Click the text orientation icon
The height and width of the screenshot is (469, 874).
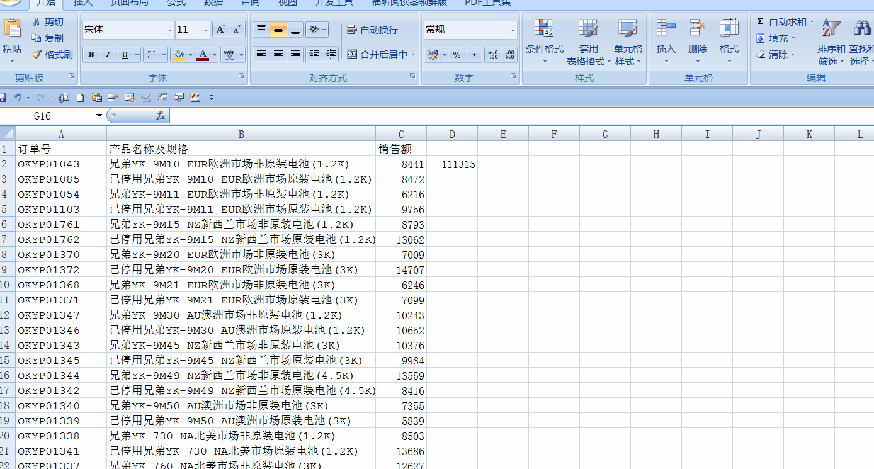coord(313,30)
